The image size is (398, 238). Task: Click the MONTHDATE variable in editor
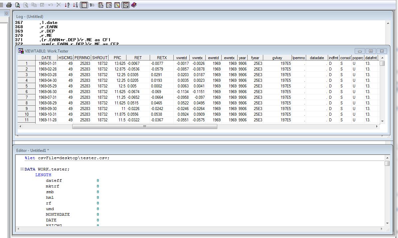point(58,214)
